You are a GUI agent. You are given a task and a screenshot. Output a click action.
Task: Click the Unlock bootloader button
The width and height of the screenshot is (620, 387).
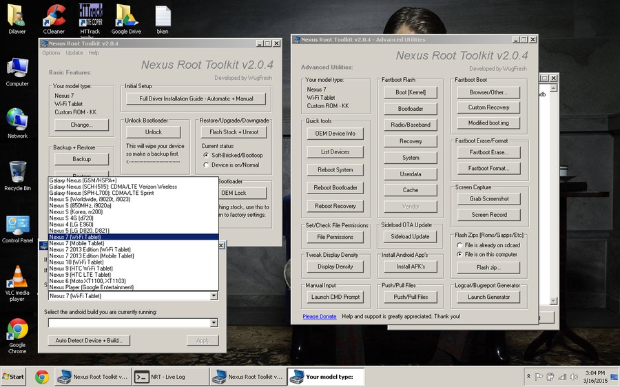pos(154,132)
